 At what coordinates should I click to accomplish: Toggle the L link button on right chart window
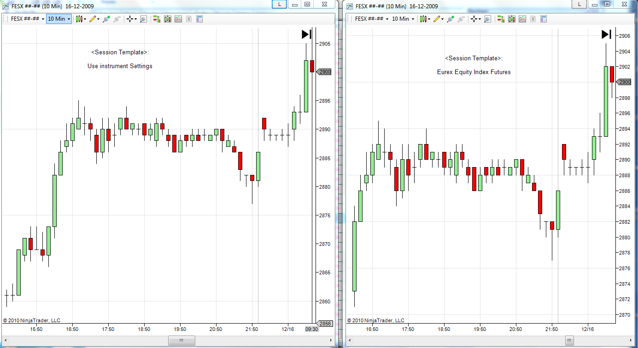click(x=579, y=4)
